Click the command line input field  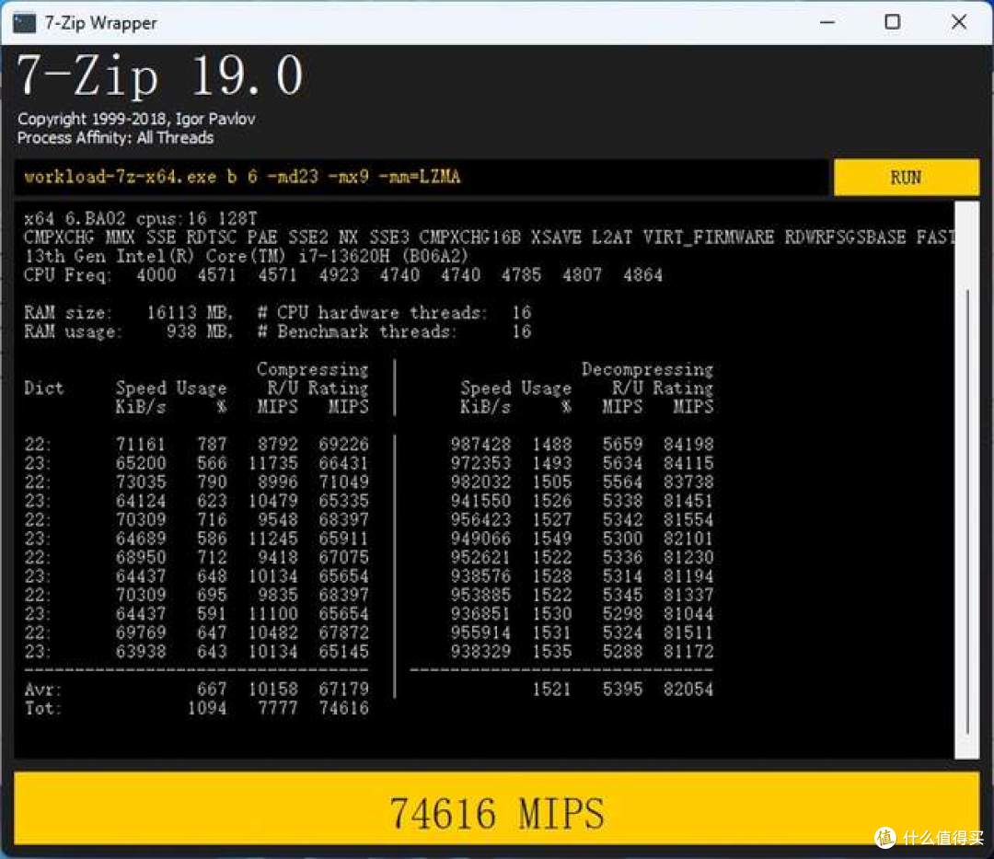[422, 177]
